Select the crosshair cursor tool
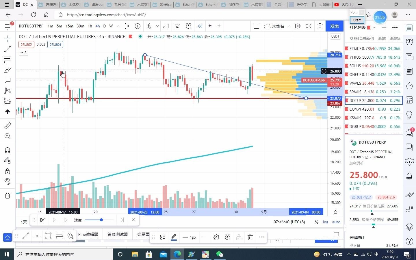This screenshot has width=416, height=260. point(8,38)
